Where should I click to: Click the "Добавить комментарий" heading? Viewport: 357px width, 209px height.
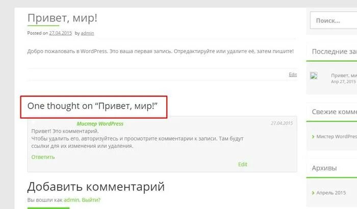click(96, 187)
